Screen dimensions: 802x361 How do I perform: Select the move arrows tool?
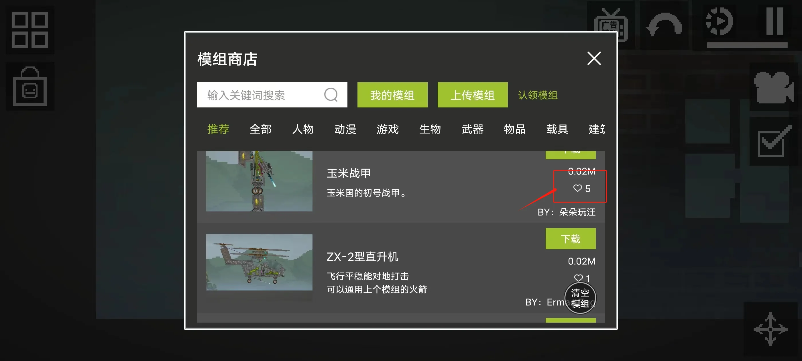(770, 329)
